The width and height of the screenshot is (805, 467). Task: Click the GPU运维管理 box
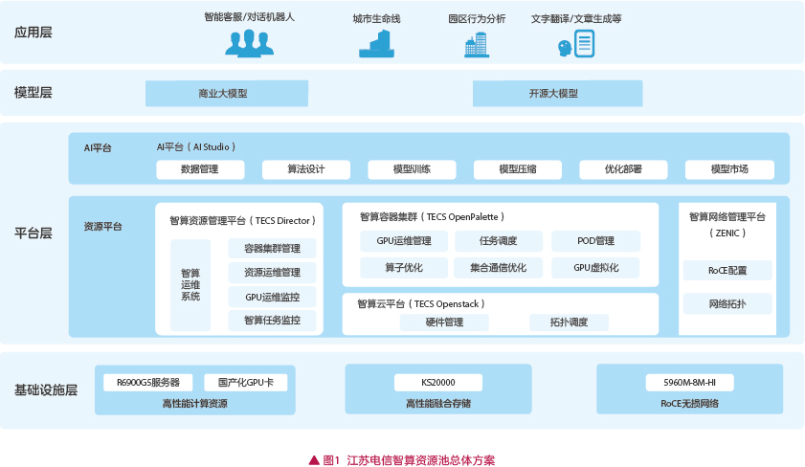point(404,241)
